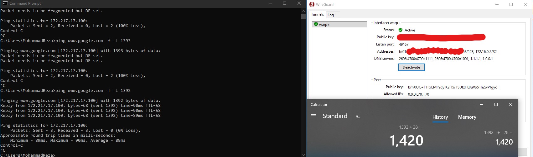The width and height of the screenshot is (533, 157).
Task: Click the green Active status shield icon
Action: tap(400, 30)
